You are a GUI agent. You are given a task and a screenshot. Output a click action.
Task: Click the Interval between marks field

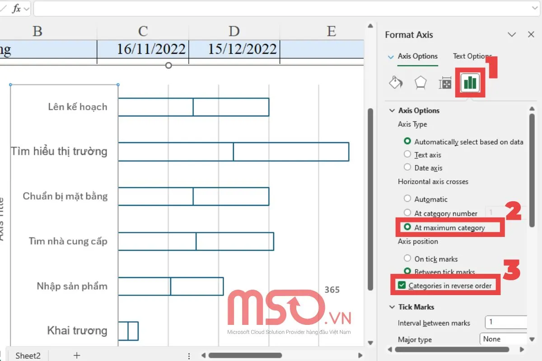[x=506, y=322]
